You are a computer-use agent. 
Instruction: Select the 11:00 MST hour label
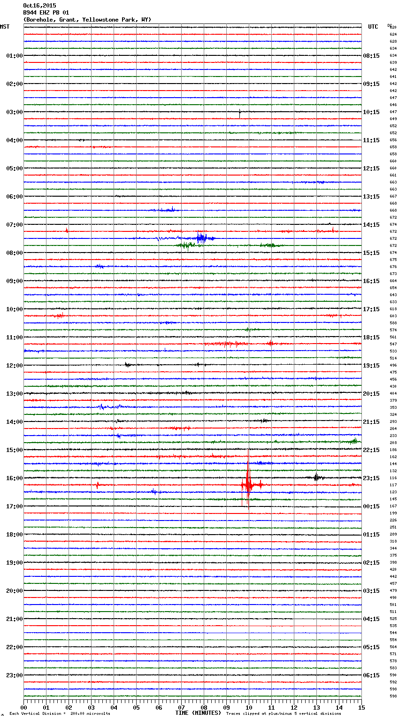pyautogui.click(x=14, y=337)
